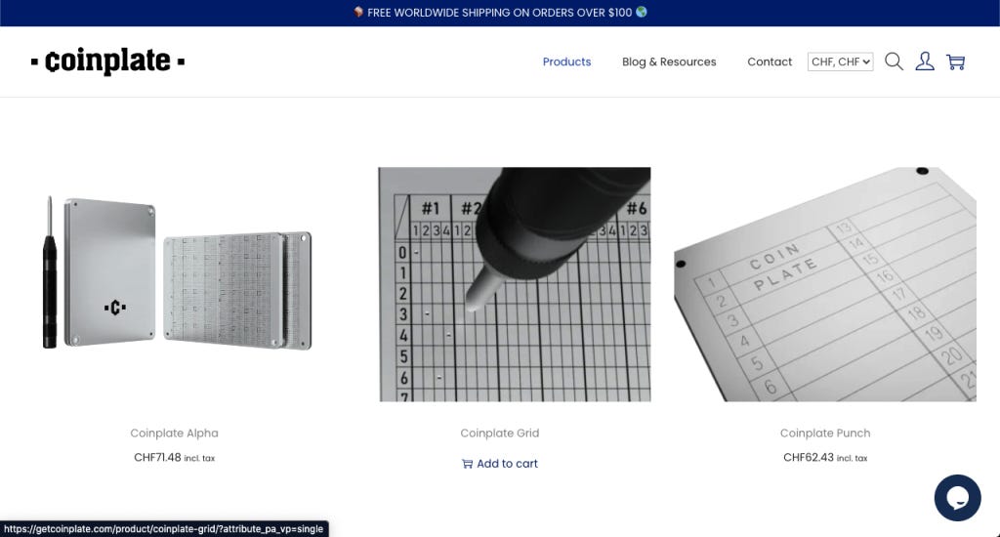Add Coinplate Grid to cart

pos(499,464)
